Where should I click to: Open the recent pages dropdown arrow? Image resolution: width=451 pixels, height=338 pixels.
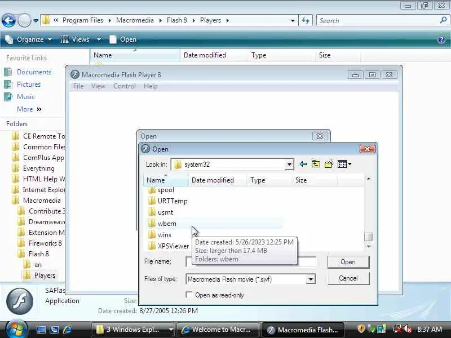pos(36,21)
